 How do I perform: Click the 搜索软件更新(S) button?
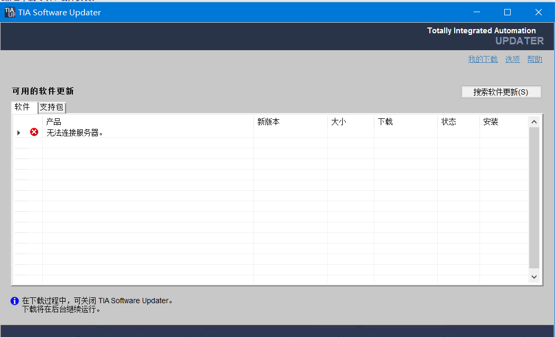click(501, 92)
